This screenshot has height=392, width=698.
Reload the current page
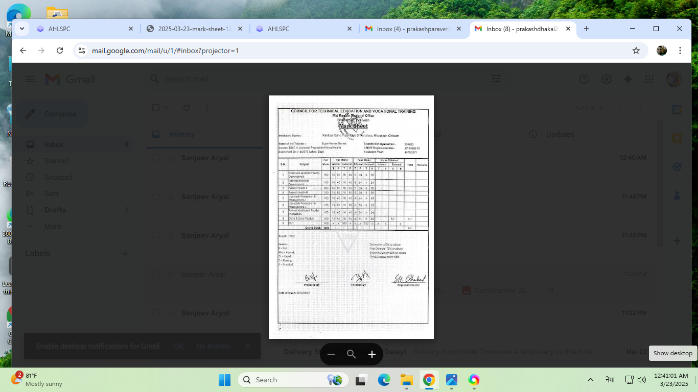(x=60, y=51)
